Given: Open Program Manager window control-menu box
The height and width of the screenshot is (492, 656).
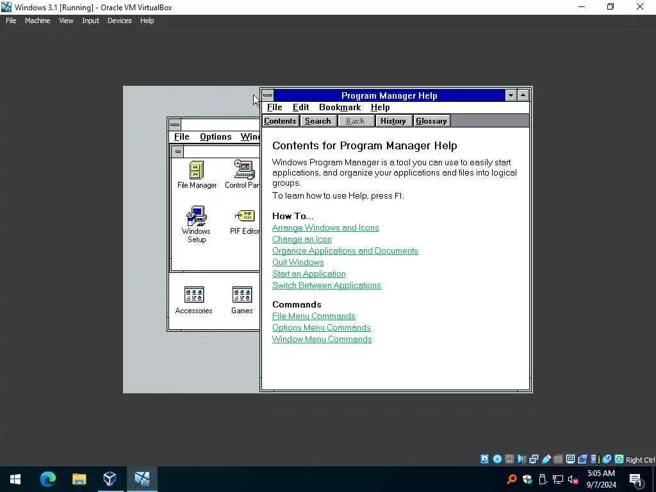Looking at the screenshot, I should coord(174,124).
